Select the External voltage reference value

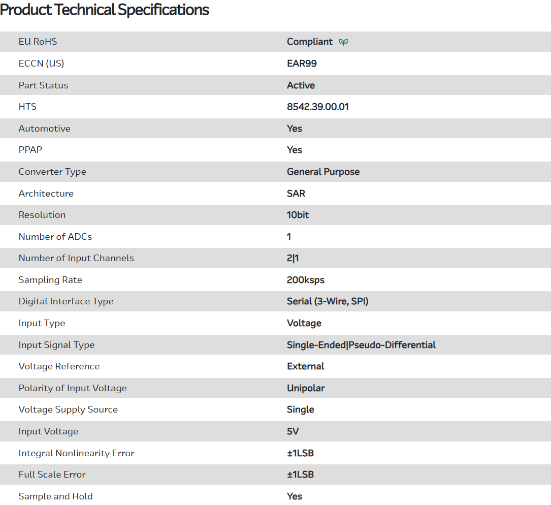[305, 366]
